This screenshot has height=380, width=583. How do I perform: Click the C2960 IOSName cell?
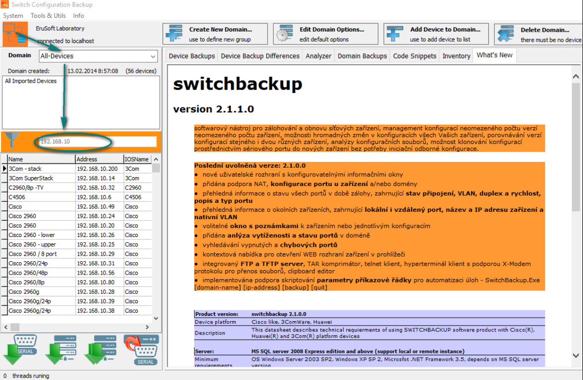(138, 188)
